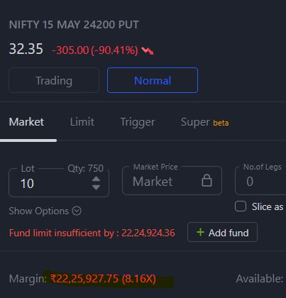The width and height of the screenshot is (286, 298).
Task: Click the Add fund button
Action: (x=222, y=232)
